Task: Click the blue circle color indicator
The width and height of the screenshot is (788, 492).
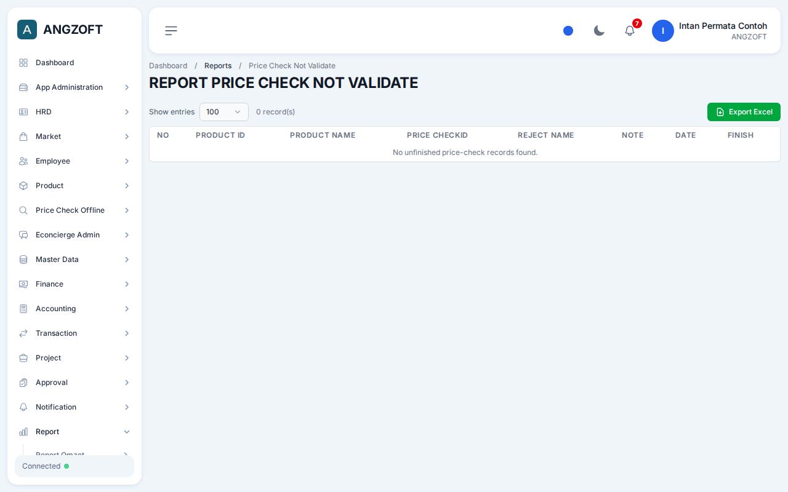Action: click(x=568, y=31)
